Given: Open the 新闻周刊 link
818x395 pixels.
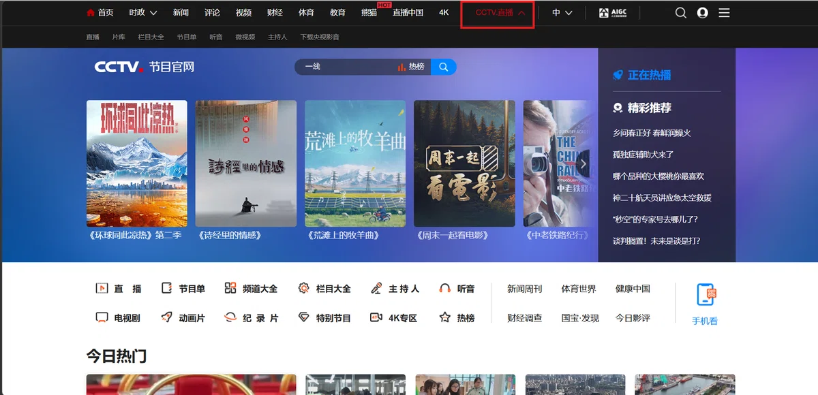Looking at the screenshot, I should point(524,289).
